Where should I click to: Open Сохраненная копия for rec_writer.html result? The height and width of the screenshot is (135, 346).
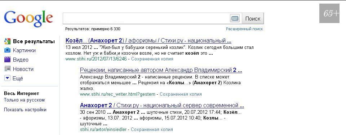(x=181, y=94)
